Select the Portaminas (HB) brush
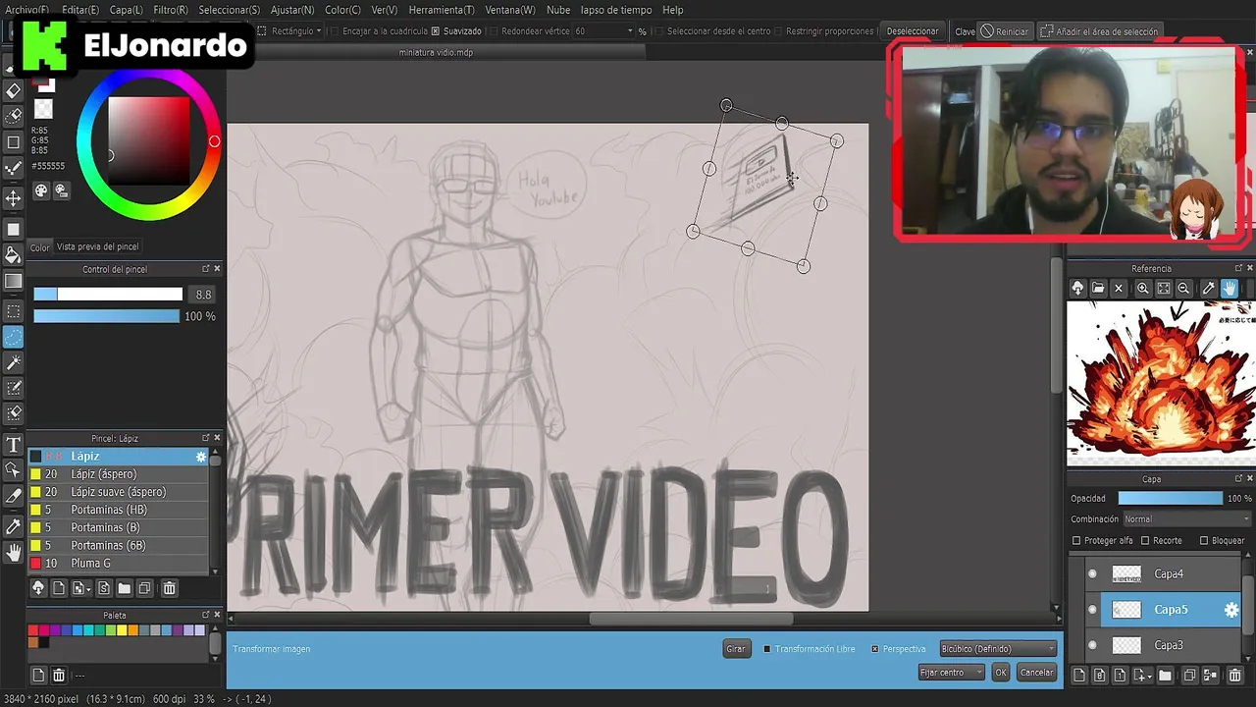 [118, 510]
